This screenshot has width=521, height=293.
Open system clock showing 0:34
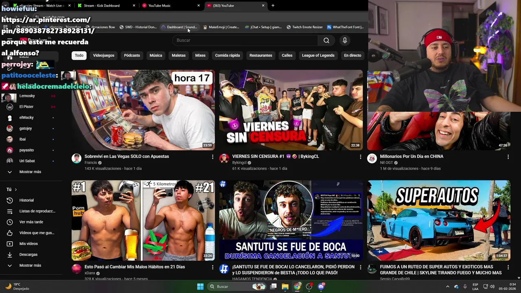tap(507, 286)
